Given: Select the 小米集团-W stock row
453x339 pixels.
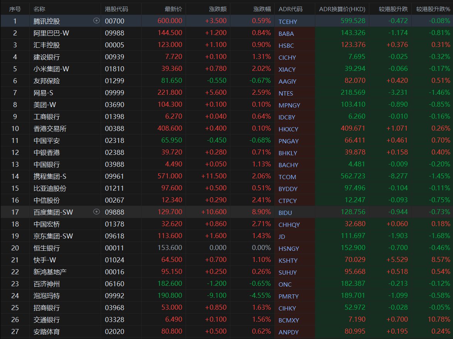Looking at the screenshot, I should tap(51, 69).
